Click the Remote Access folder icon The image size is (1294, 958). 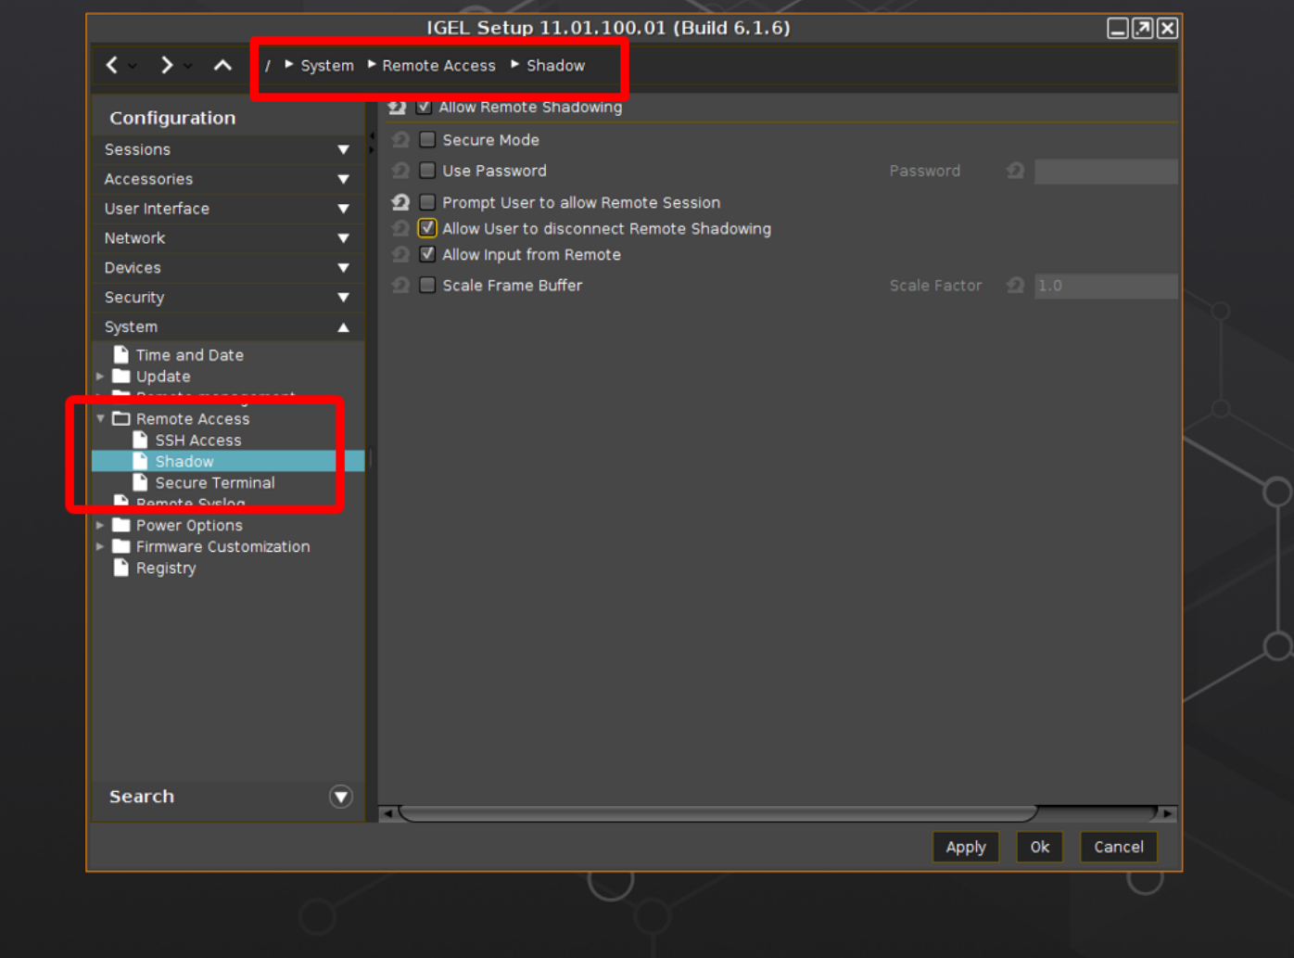[121, 418]
